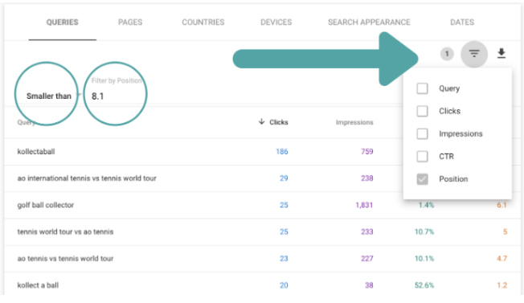This screenshot has width=524, height=303.
Task: Click the 29 clicks value
Action: tap(284, 178)
